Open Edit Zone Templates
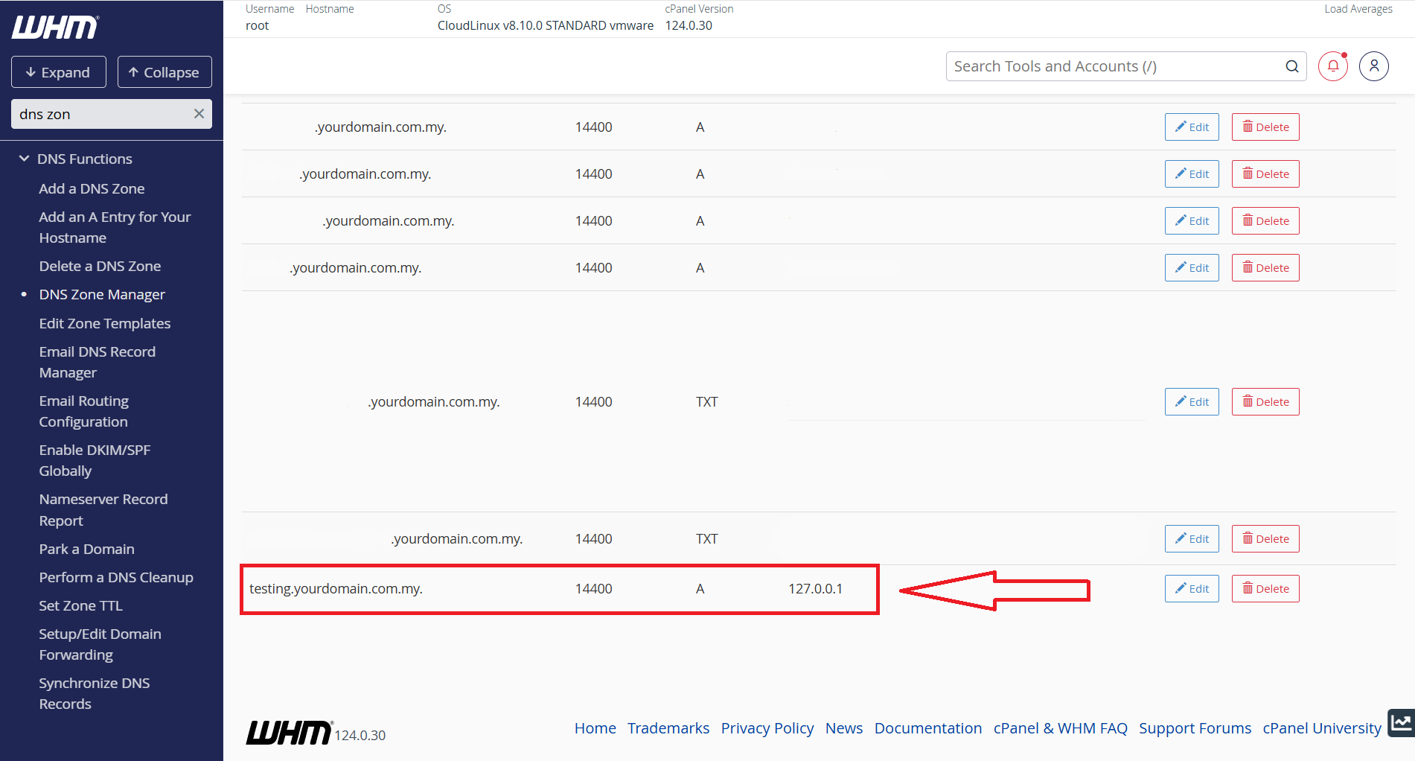The image size is (1415, 761). (x=105, y=324)
